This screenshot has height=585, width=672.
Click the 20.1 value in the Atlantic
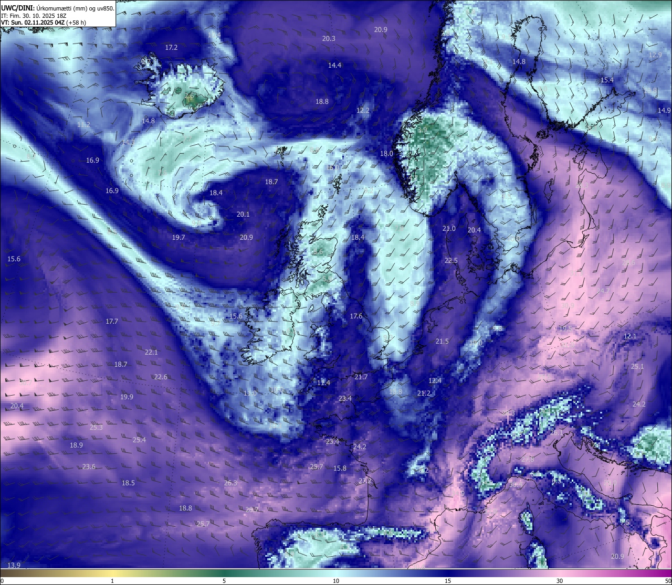click(243, 214)
